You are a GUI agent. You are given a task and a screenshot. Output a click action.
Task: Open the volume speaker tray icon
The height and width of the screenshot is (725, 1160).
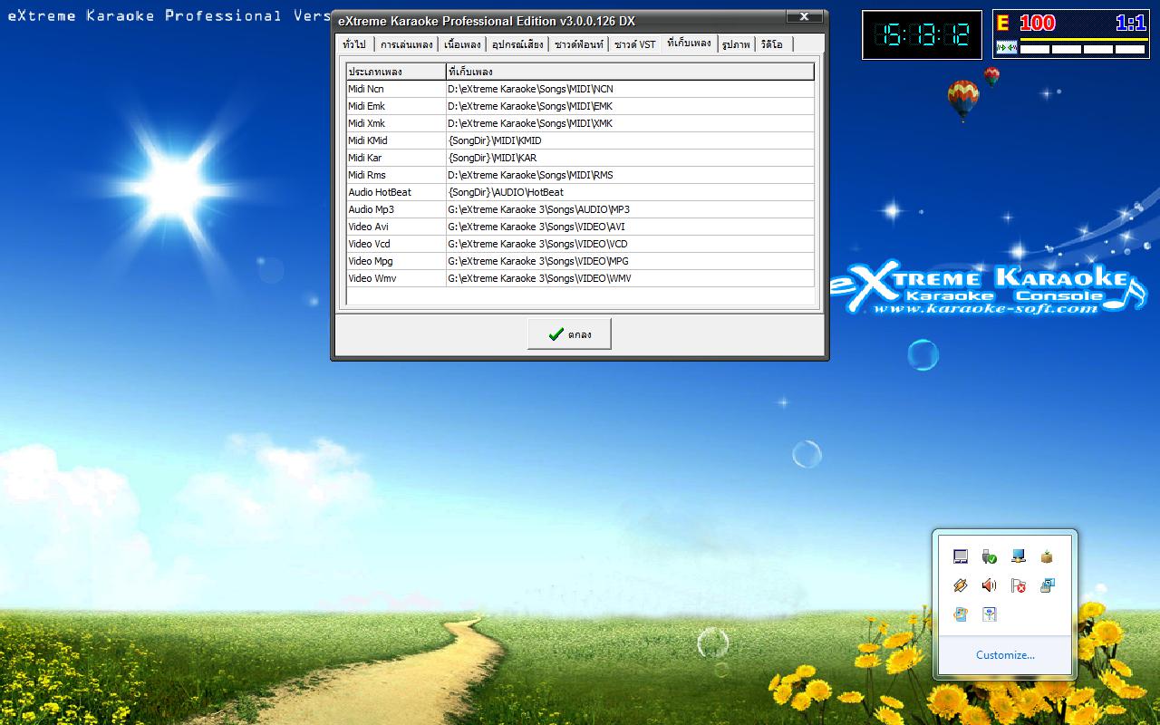coord(990,585)
